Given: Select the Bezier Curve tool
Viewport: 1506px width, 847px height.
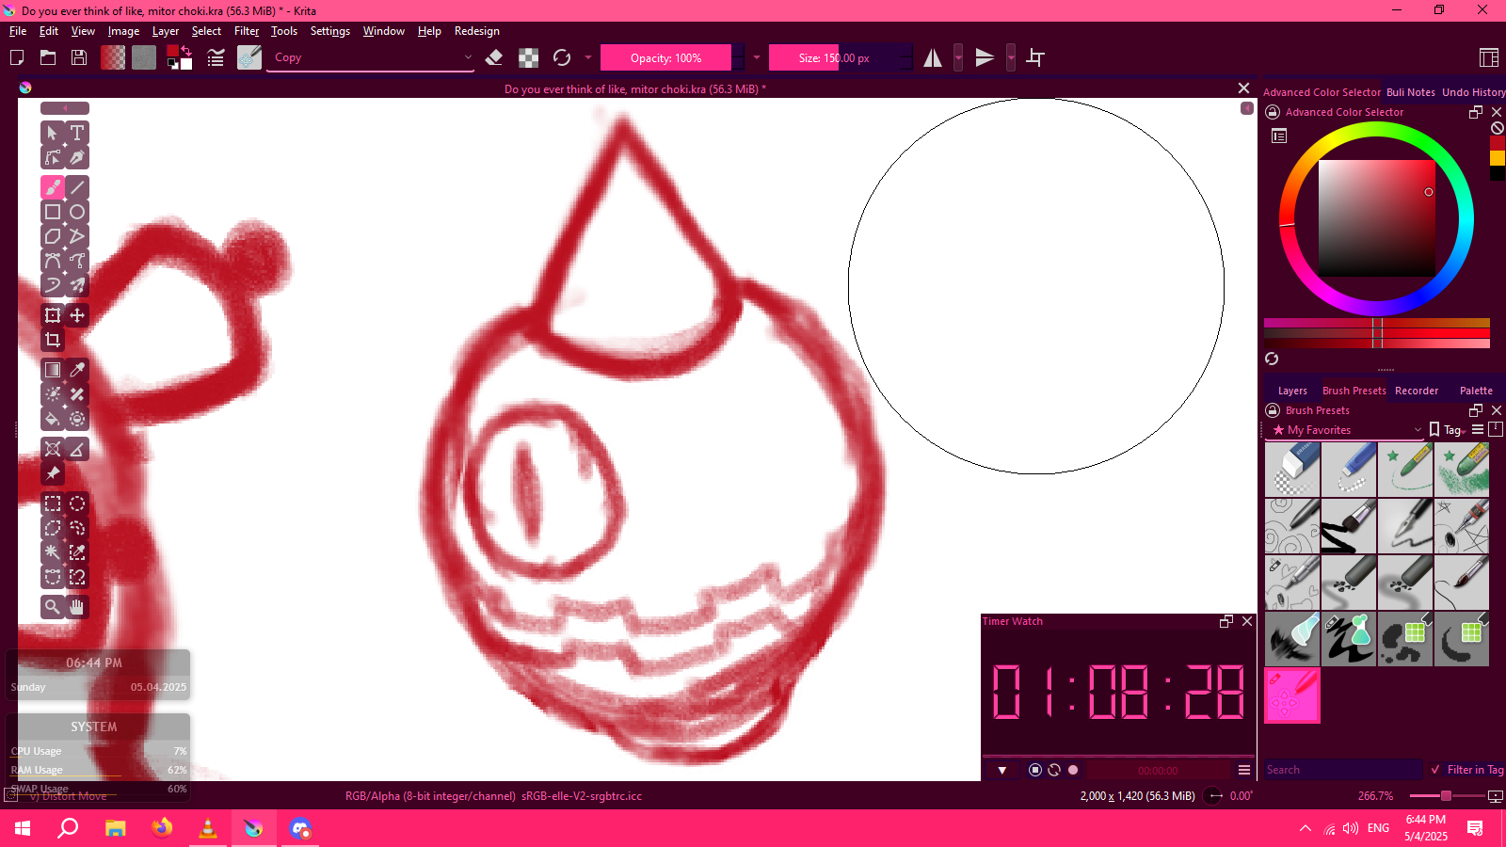Looking at the screenshot, I should [53, 261].
